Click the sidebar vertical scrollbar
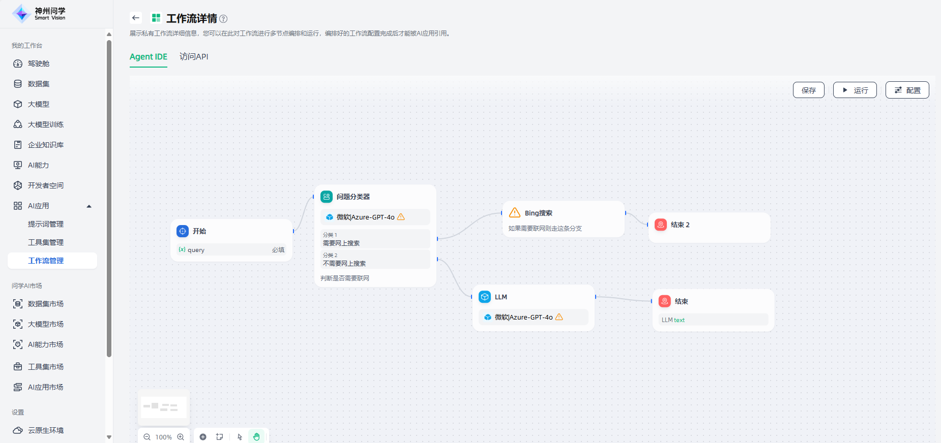 click(x=109, y=198)
